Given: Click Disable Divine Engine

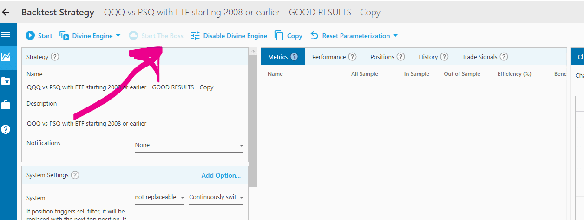Looking at the screenshot, I should pos(229,36).
